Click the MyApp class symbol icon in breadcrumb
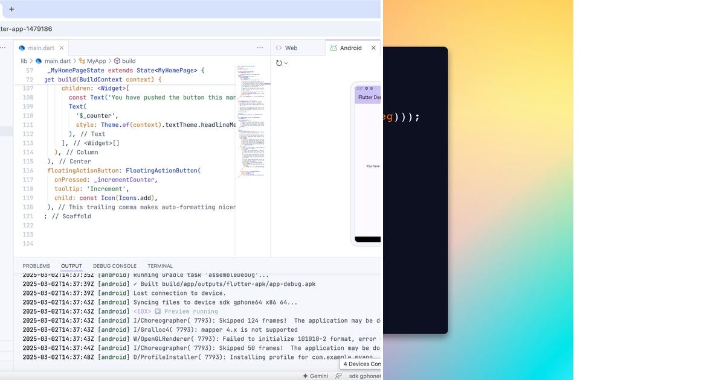725x380 pixels. coord(82,61)
